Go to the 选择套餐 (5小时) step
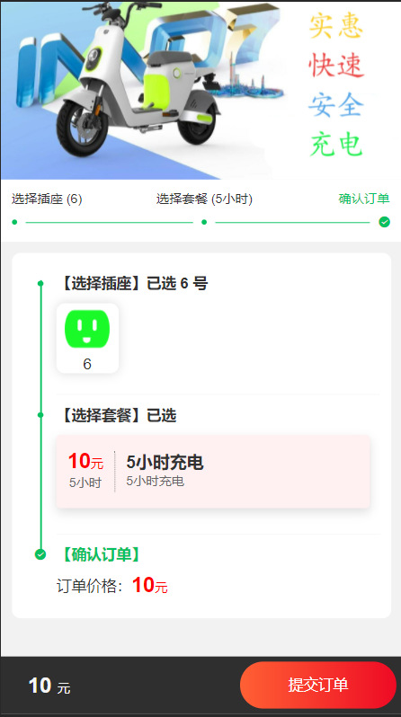Screen dimensions: 401x717 204,199
